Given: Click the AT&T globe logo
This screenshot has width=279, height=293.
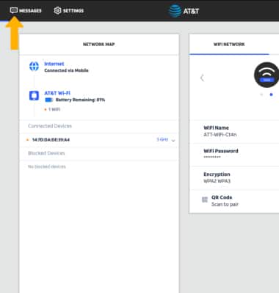Looking at the screenshot, I should [x=175, y=11].
